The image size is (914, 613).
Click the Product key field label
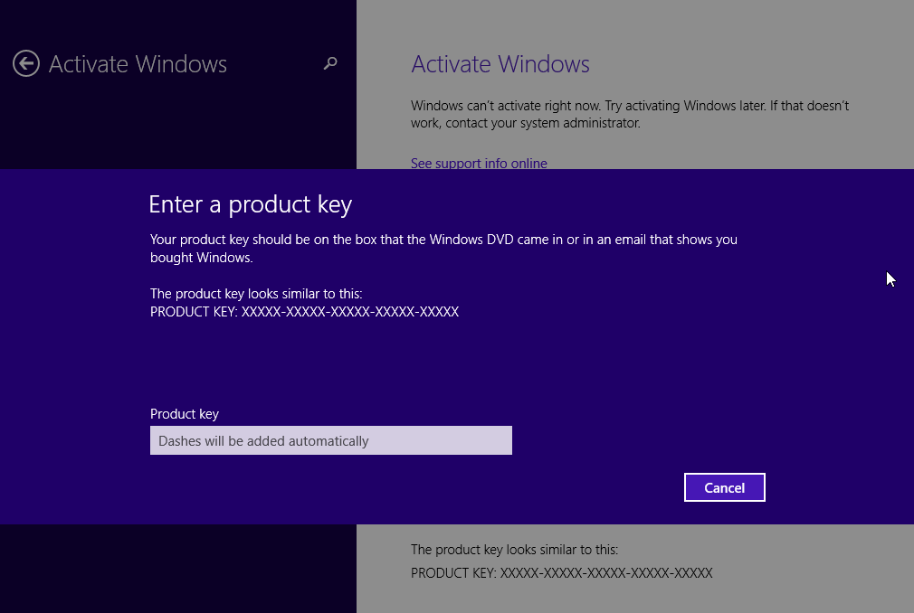click(185, 414)
